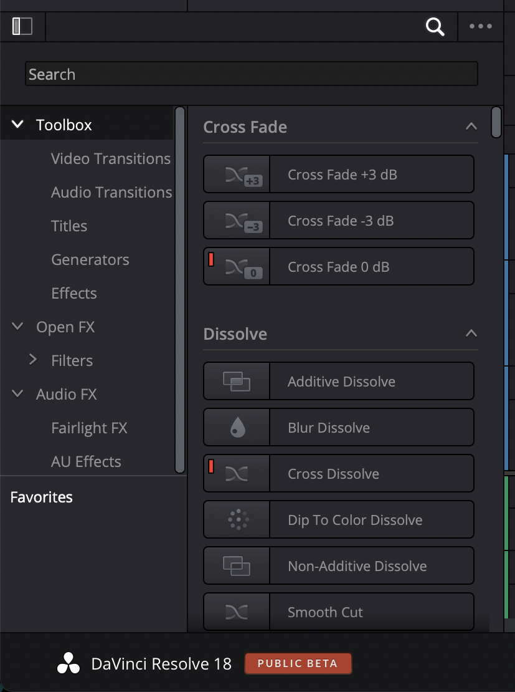The width and height of the screenshot is (515, 692).
Task: Click the category tree scrollbar
Action: click(179, 290)
